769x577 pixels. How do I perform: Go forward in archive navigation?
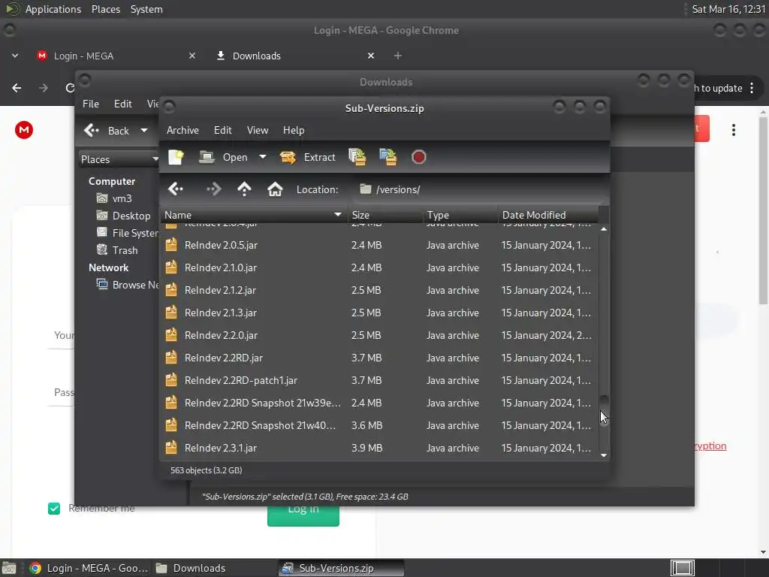click(213, 189)
